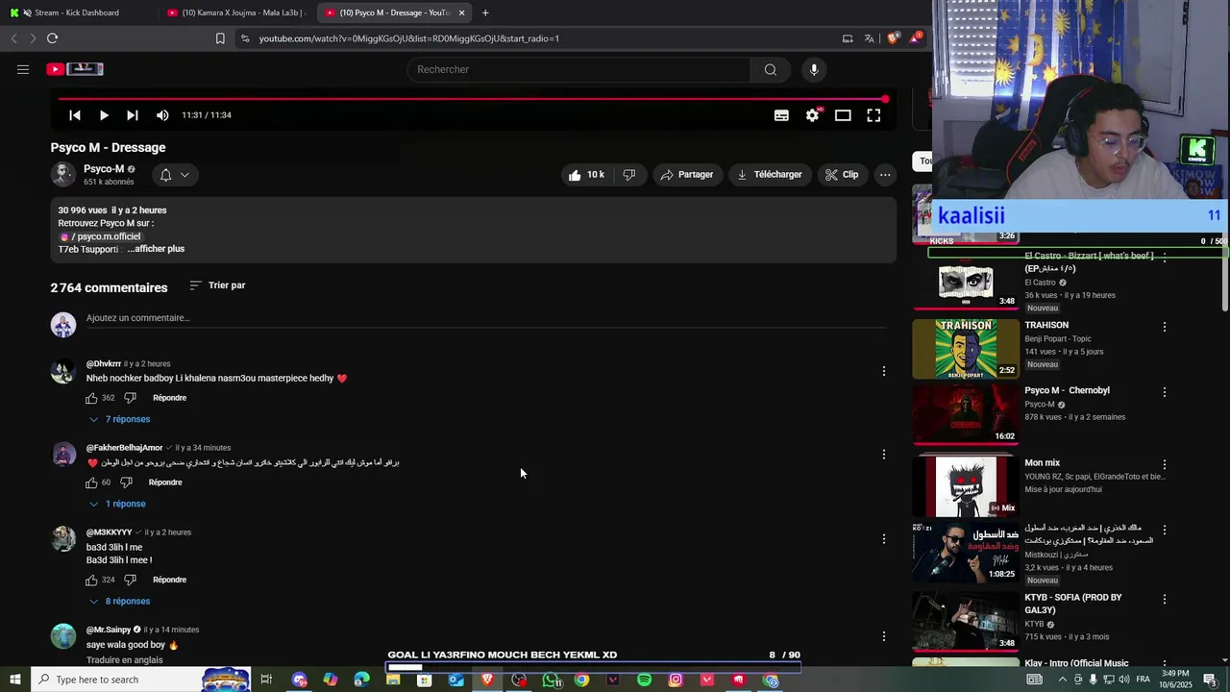Focus the Ajoutez un commentaire field

pos(485,318)
